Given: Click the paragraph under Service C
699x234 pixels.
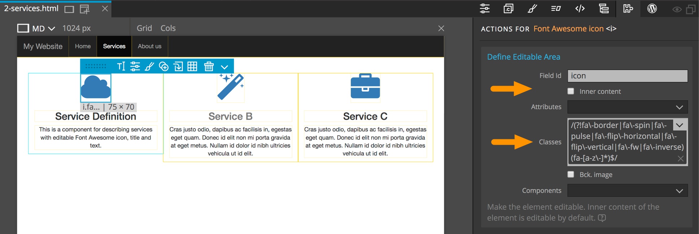Looking at the screenshot, I should [x=365, y=141].
